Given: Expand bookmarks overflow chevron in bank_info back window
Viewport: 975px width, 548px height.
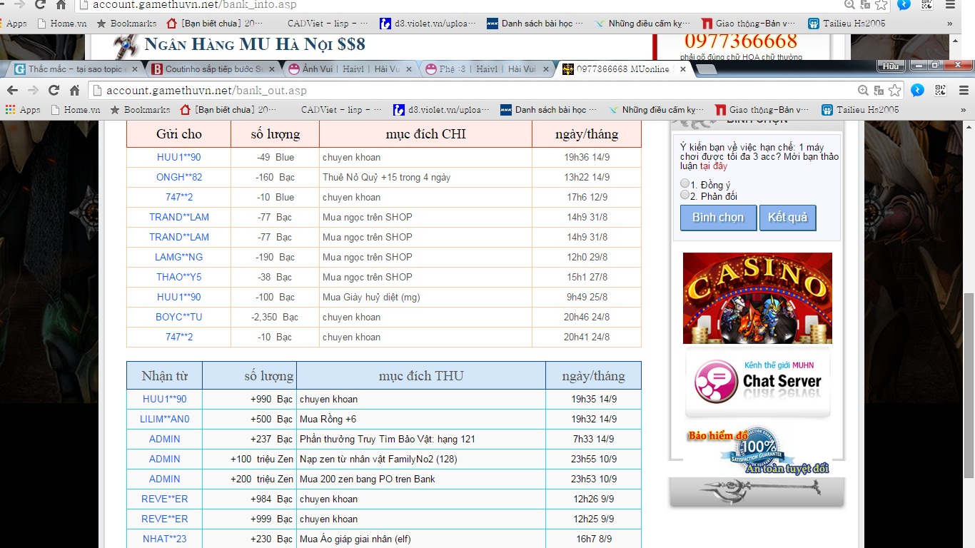Looking at the screenshot, I should click(x=949, y=24).
